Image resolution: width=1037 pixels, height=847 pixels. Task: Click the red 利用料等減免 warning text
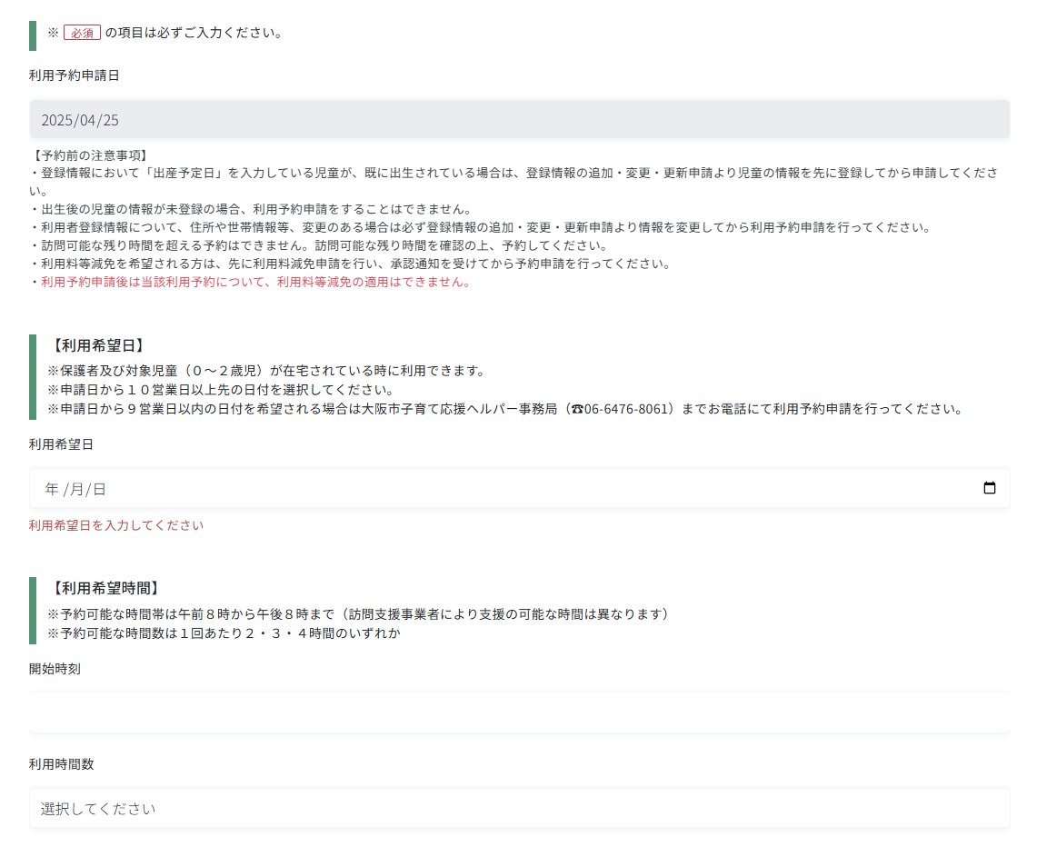pyautogui.click(x=255, y=282)
